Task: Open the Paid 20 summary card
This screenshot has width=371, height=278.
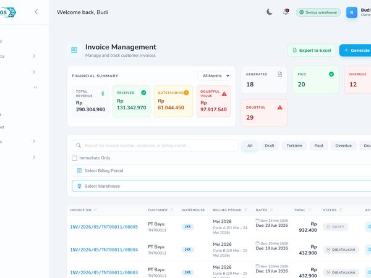Action: (x=316, y=80)
